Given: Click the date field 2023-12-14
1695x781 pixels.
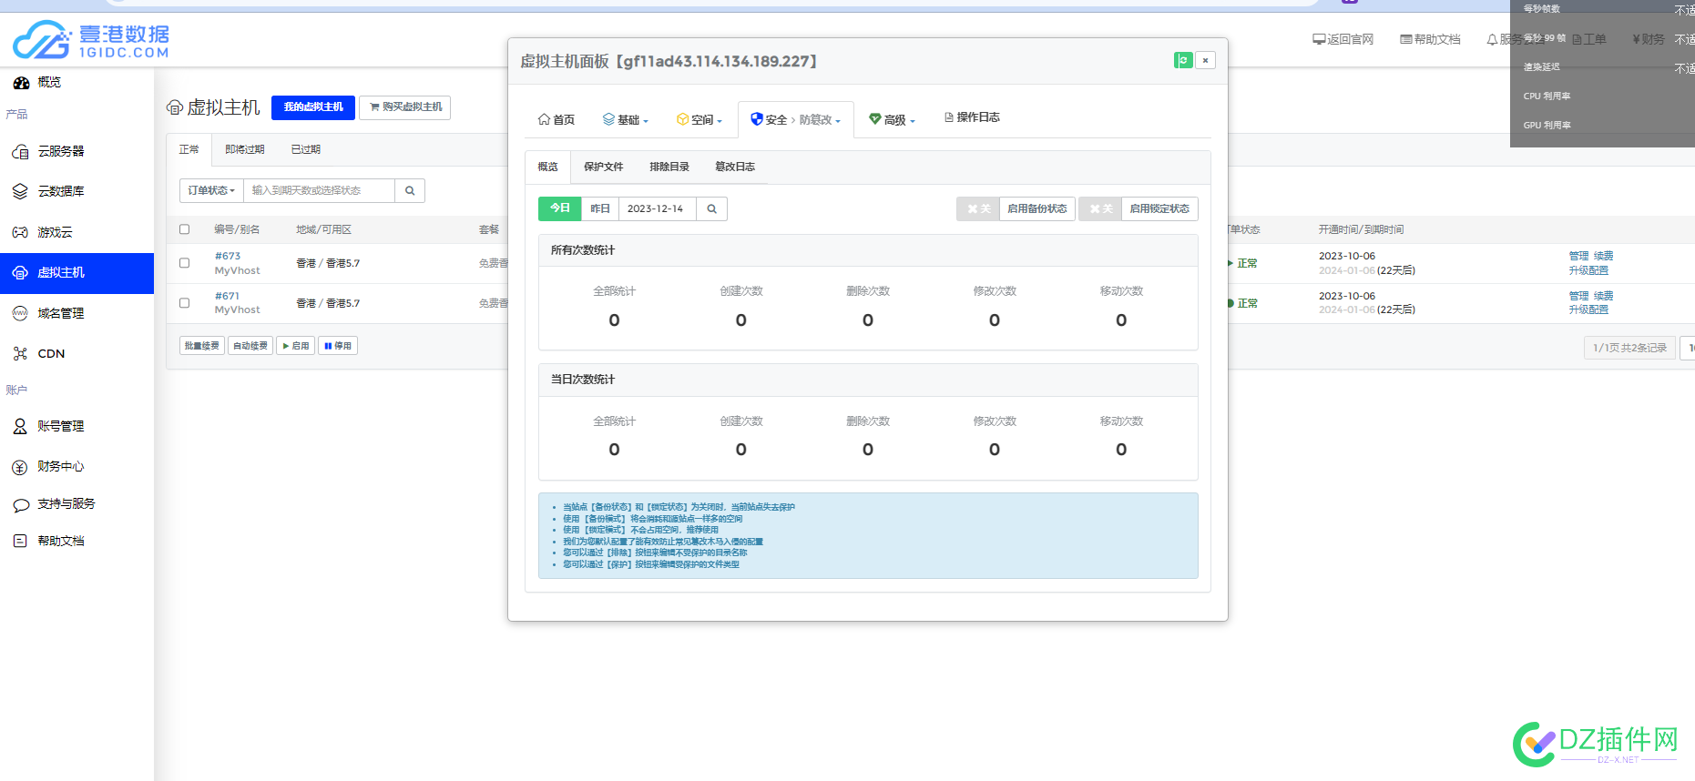Looking at the screenshot, I should [658, 208].
